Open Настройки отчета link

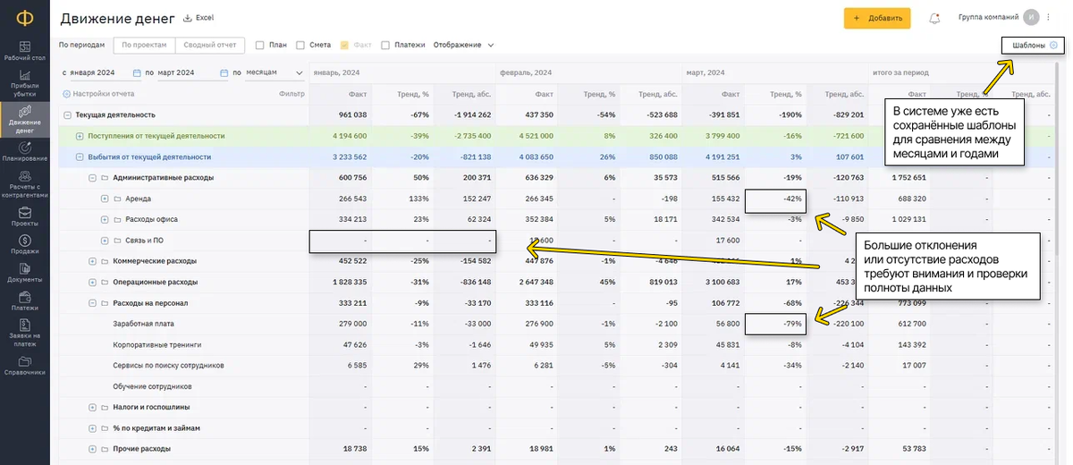[x=104, y=94]
